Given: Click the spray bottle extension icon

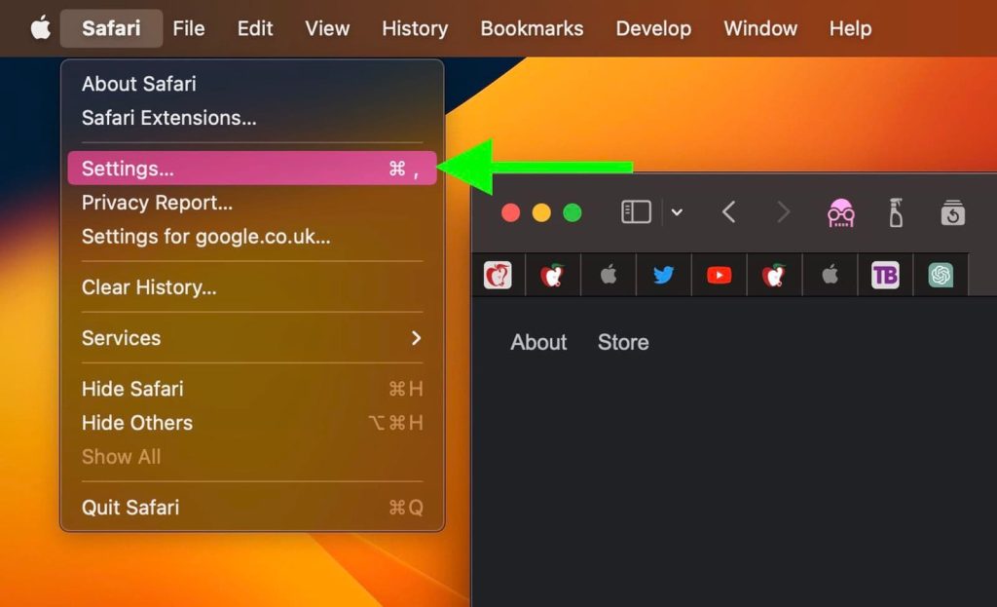Looking at the screenshot, I should point(896,212).
